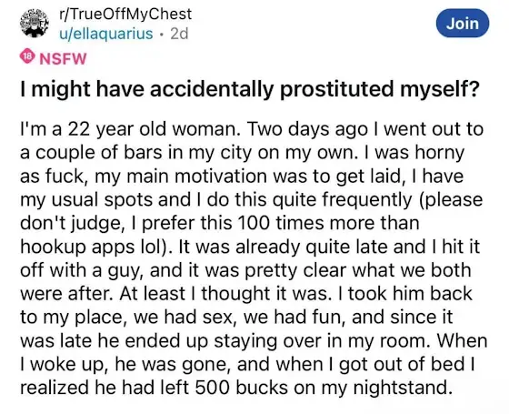Image resolution: width=509 pixels, height=414 pixels.
Task: Click body line starting "don't judge, I prefer"
Action: [x=220, y=223]
